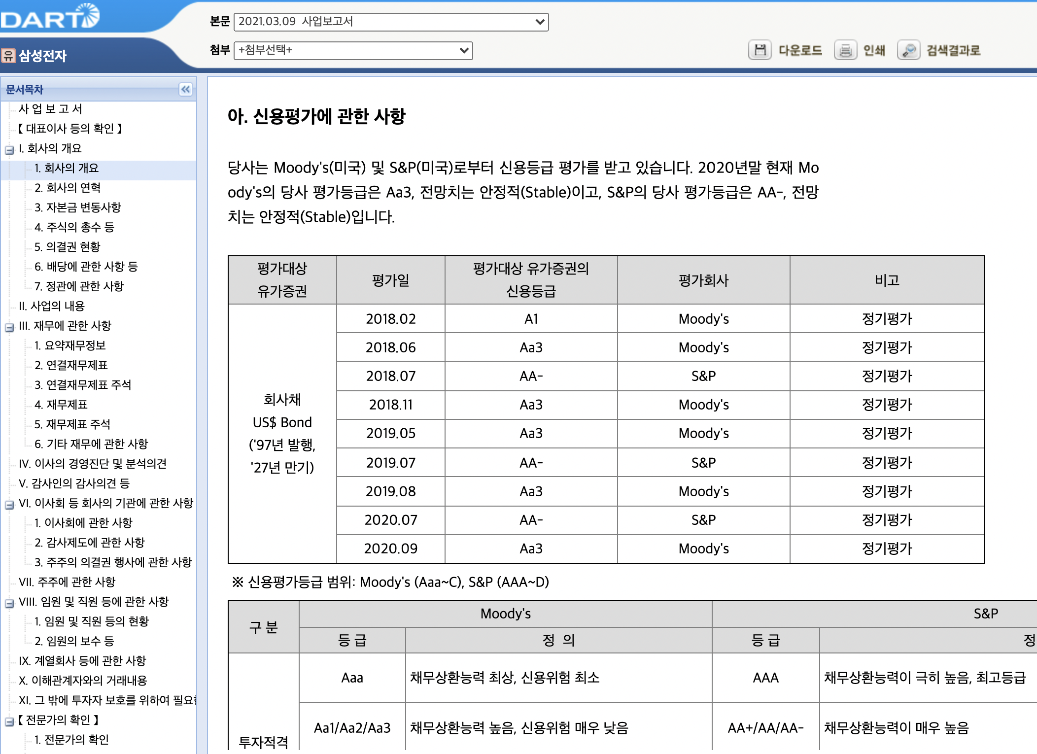This screenshot has height=754, width=1037.
Task: Click the 아. 신용평가에 관한 사항 heading
Action: click(316, 116)
